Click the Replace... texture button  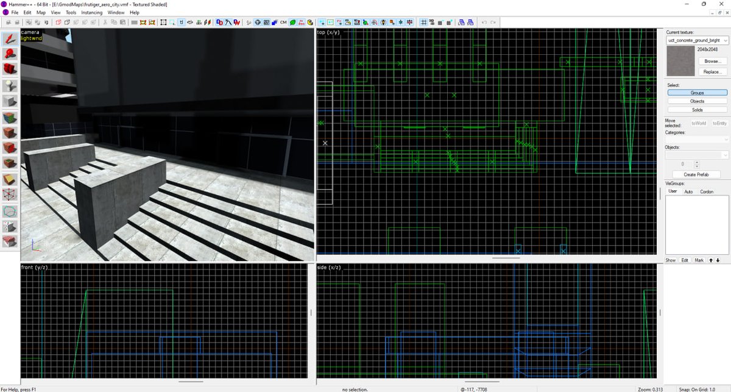pos(712,72)
